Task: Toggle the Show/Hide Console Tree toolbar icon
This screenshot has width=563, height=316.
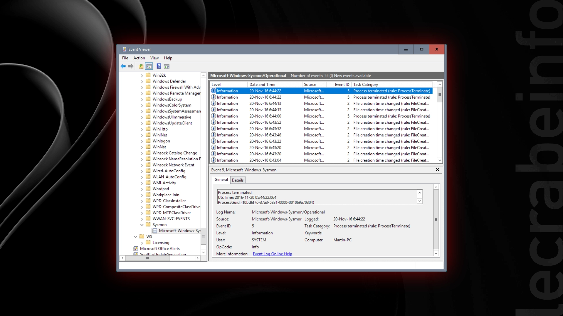Action: tap(149, 66)
